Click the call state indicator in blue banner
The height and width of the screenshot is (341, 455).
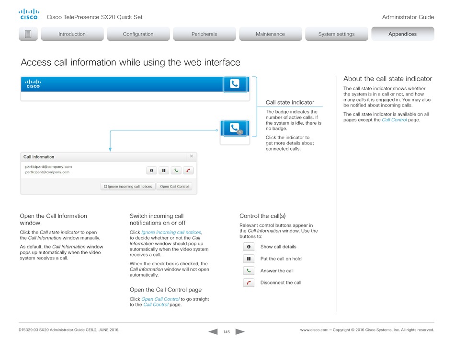click(235, 84)
